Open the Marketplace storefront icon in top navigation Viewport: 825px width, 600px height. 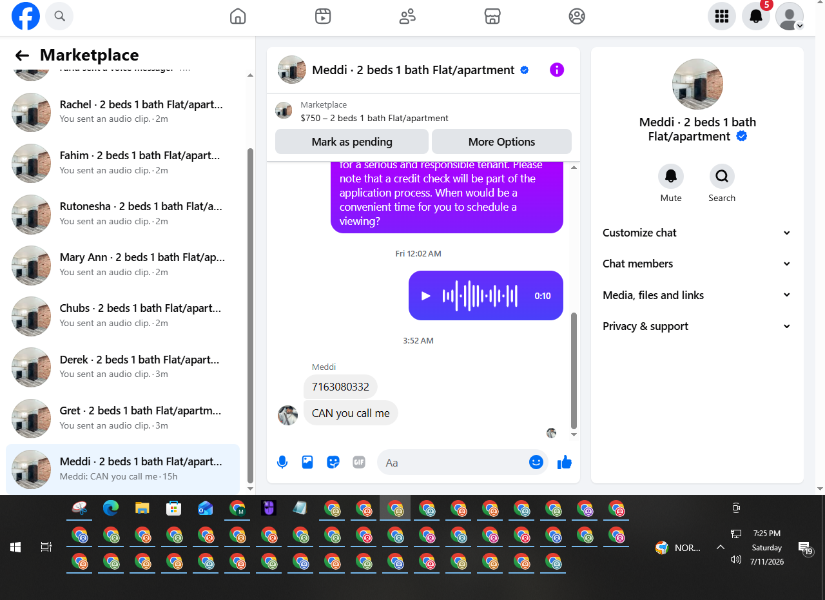[492, 16]
